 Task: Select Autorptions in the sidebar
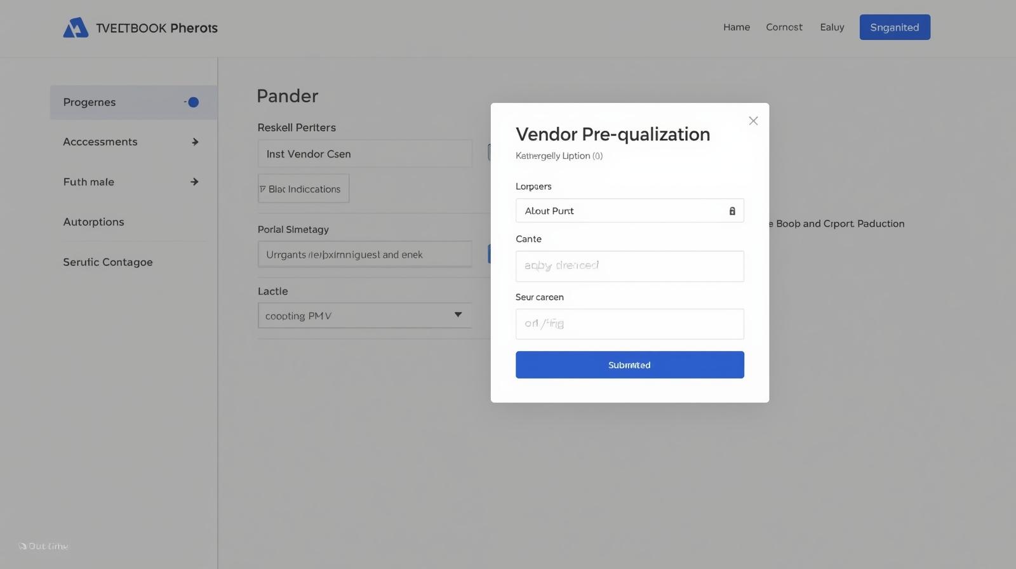pyautogui.click(x=94, y=222)
